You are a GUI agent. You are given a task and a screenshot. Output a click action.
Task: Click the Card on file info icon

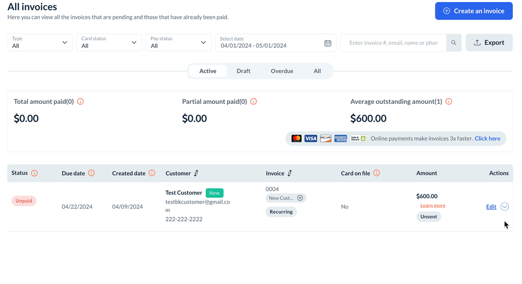(x=377, y=173)
